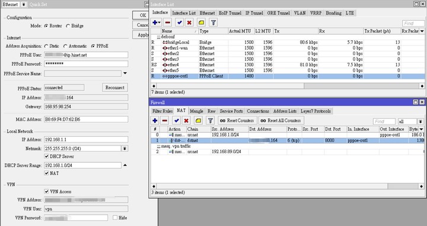Screen dimensions: 427x226
Task: Switch to EoIP Tunnel tab
Action: tap(230, 13)
